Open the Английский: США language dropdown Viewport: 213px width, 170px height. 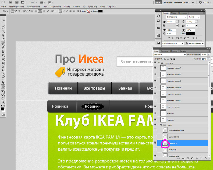[183, 44]
